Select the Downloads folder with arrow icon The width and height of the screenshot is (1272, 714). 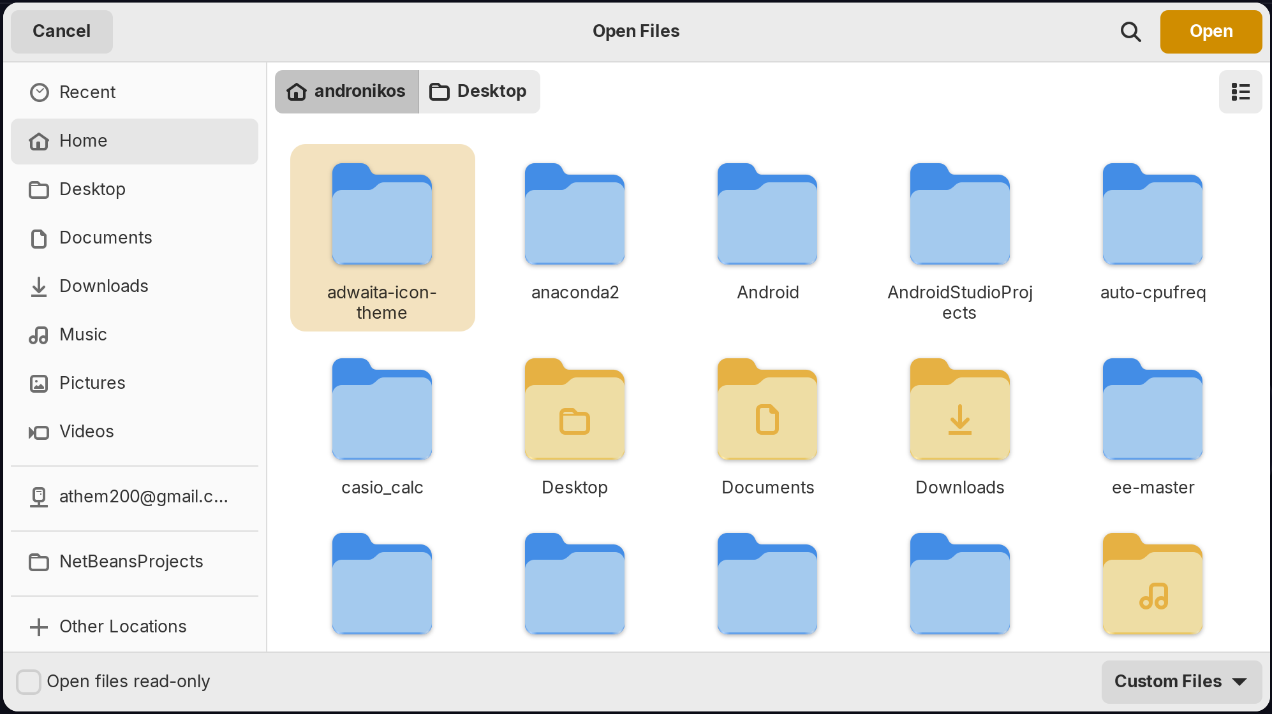[x=959, y=410]
